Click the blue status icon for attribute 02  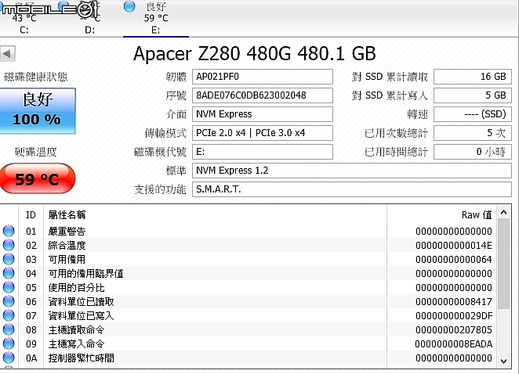pos(9,245)
